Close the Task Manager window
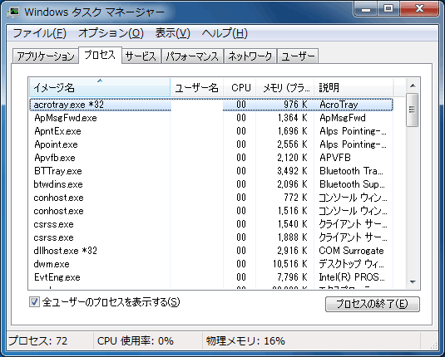The height and width of the screenshot is (357, 445). 419,9
